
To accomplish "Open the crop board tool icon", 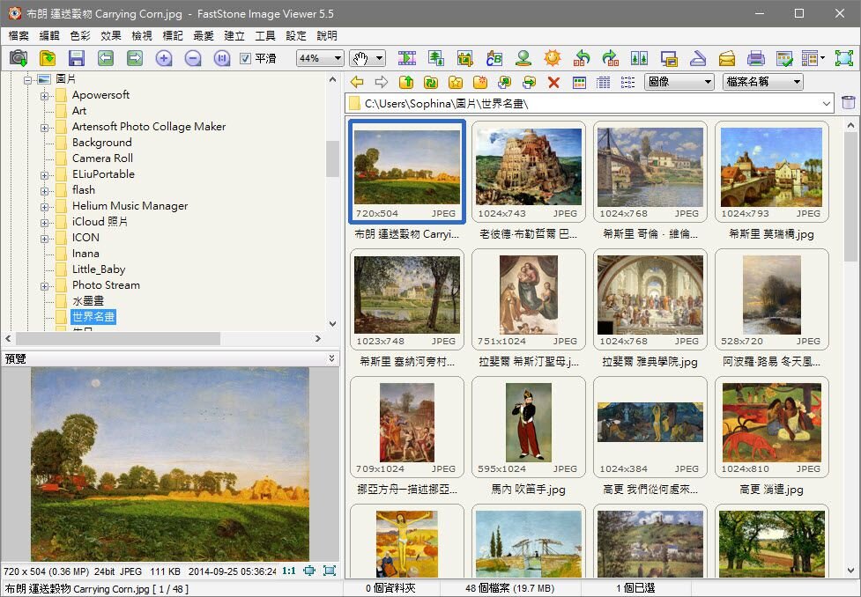I will point(465,57).
